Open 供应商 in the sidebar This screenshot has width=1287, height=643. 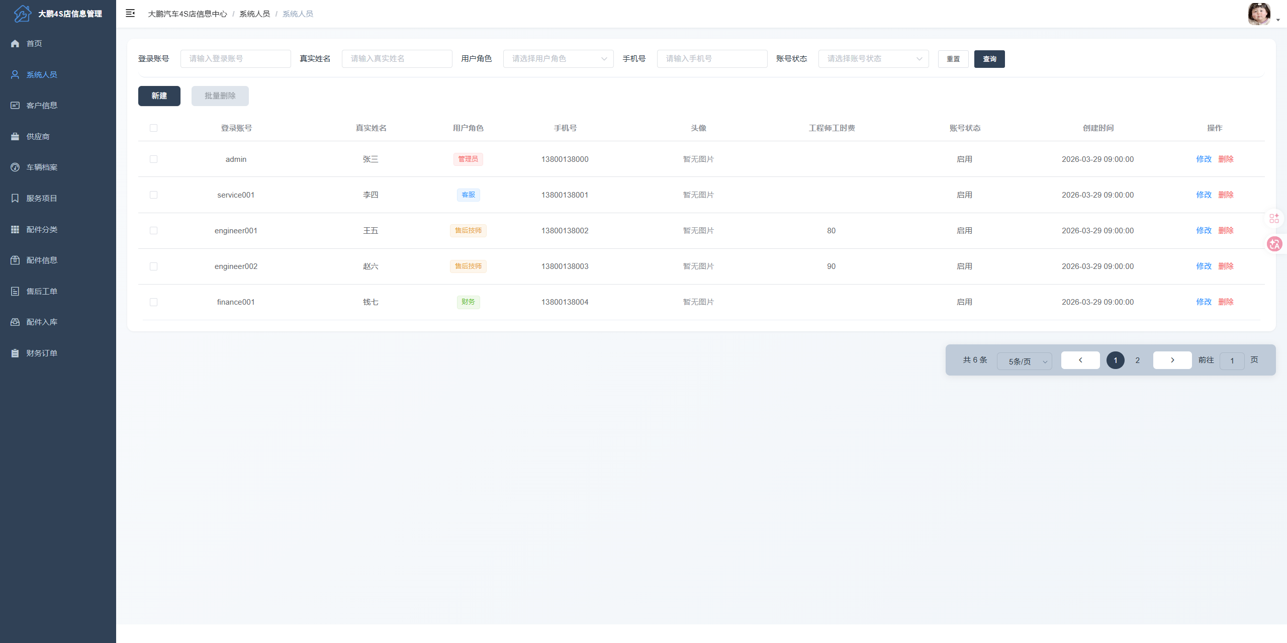coord(58,136)
